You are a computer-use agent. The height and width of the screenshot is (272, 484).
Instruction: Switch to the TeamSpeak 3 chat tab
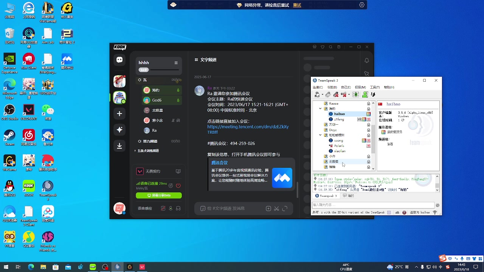[x=326, y=196]
